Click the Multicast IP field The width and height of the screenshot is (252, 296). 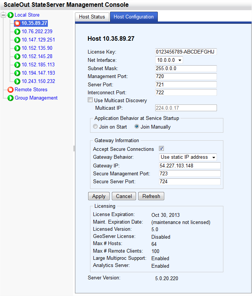click(x=186, y=108)
